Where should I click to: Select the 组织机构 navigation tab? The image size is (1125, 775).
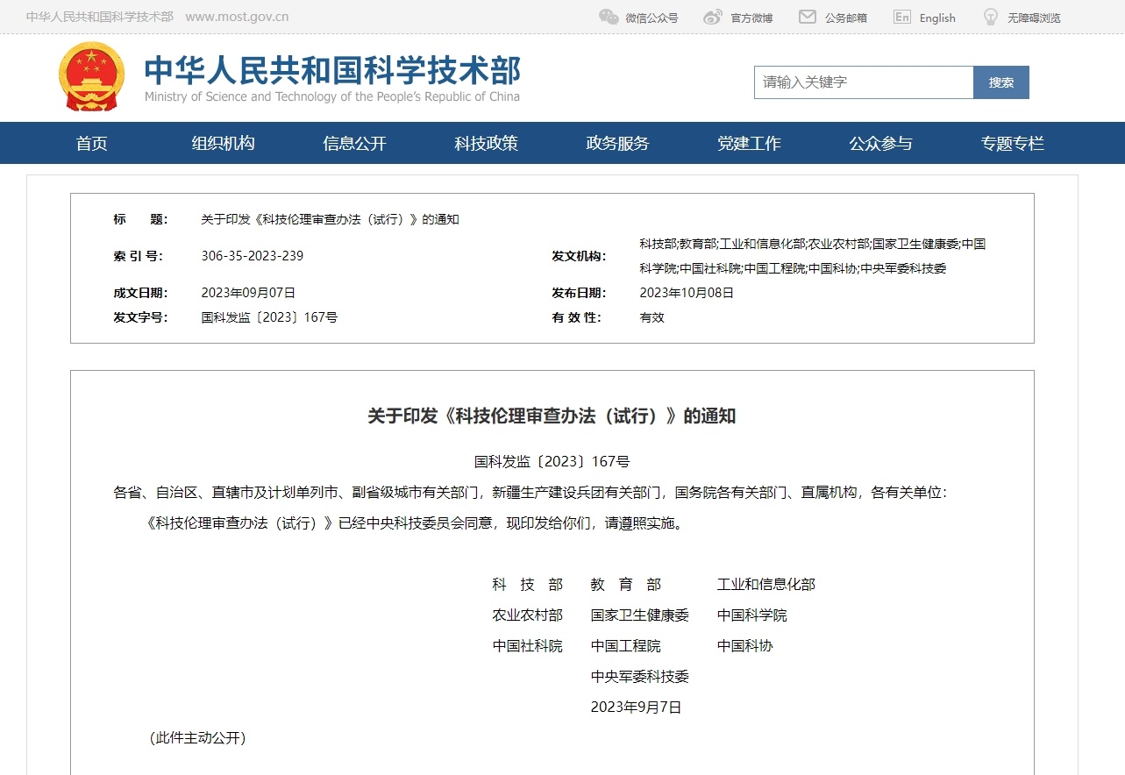tap(223, 143)
